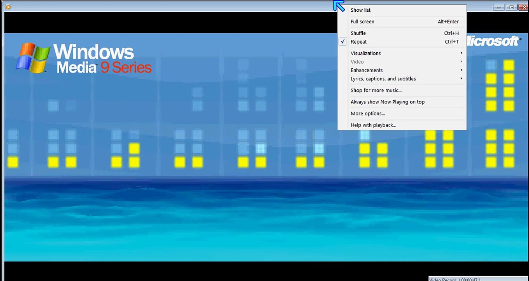The image size is (529, 281).
Task: Choose Full screen menu entry
Action: click(402, 22)
